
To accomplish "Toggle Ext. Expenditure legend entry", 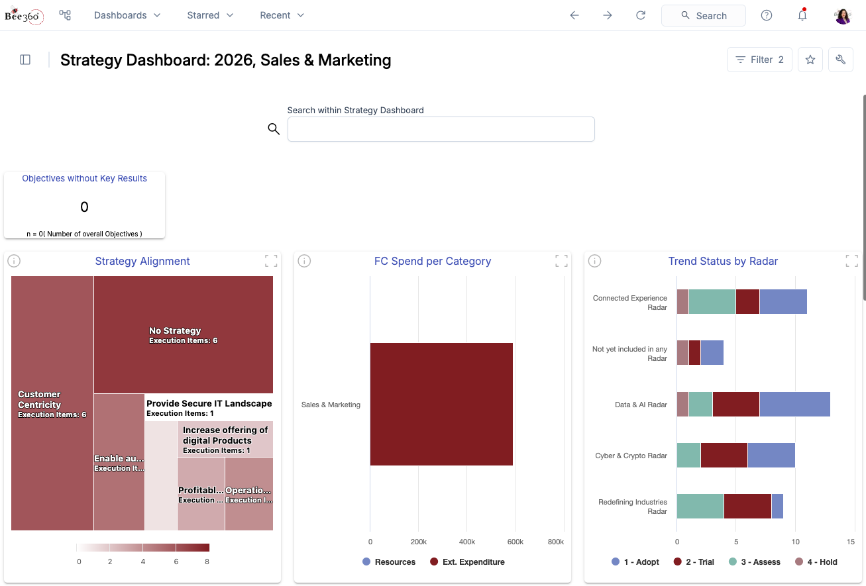I will click(x=467, y=562).
